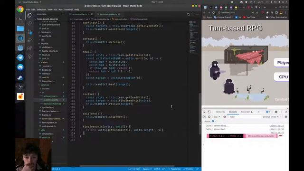
Task: Click Chrome icon in Ubuntu dock
Action: tap(20, 9)
